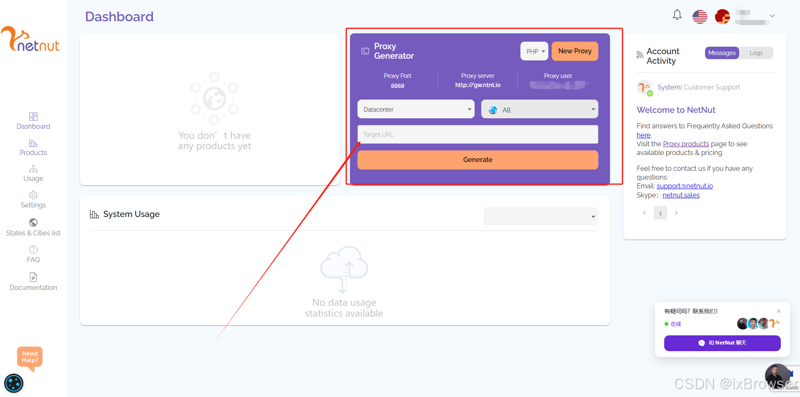Screen dimensions: 800x397
Task: Open the FAQ 'here' link
Action: pos(643,135)
